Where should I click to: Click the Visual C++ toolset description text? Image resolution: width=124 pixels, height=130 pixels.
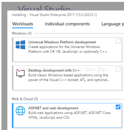(69, 77)
